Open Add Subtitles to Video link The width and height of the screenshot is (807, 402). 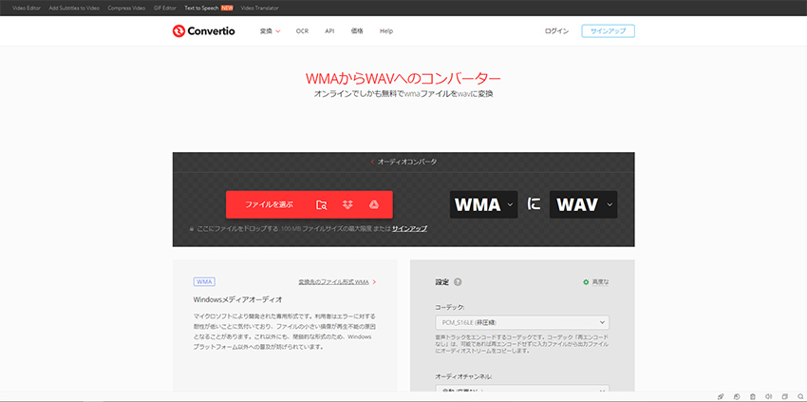tap(74, 9)
